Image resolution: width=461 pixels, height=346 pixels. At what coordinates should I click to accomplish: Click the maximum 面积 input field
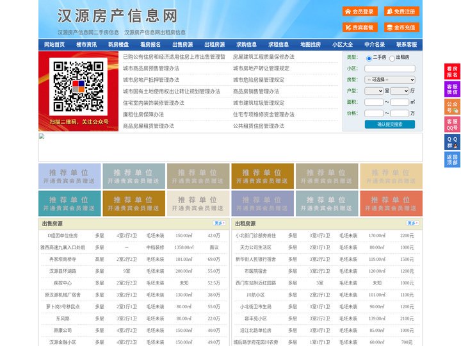[400, 102]
